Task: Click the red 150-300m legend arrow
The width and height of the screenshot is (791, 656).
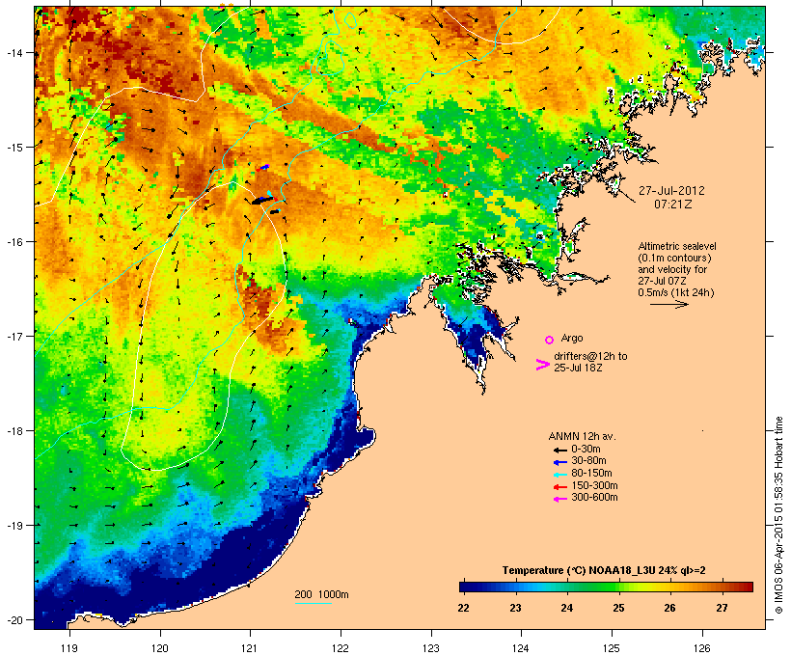Action: [x=559, y=487]
